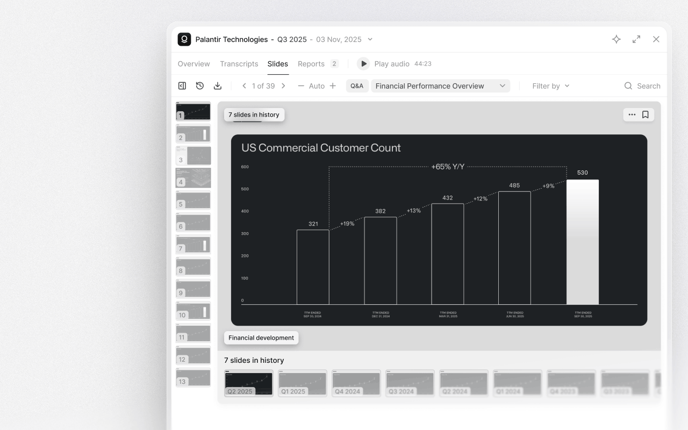Close the Palantir earnings panel
The height and width of the screenshot is (430, 688).
[x=656, y=39]
